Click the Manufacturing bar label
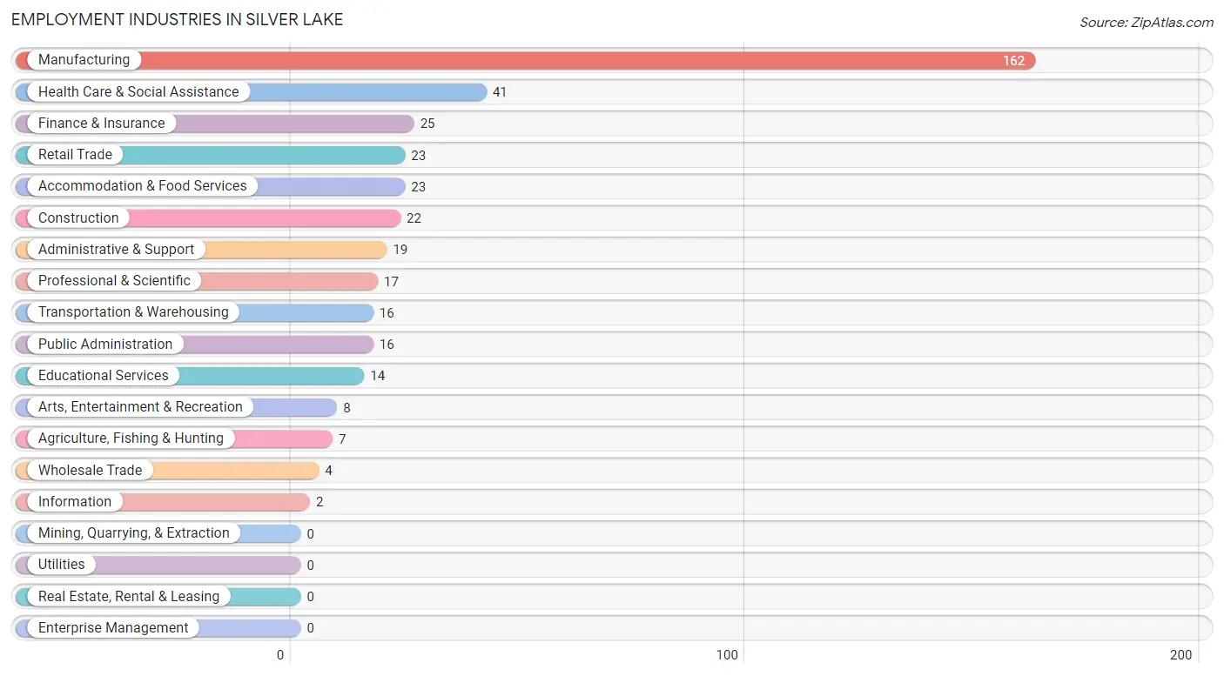The width and height of the screenshot is (1224, 676). [x=84, y=60]
